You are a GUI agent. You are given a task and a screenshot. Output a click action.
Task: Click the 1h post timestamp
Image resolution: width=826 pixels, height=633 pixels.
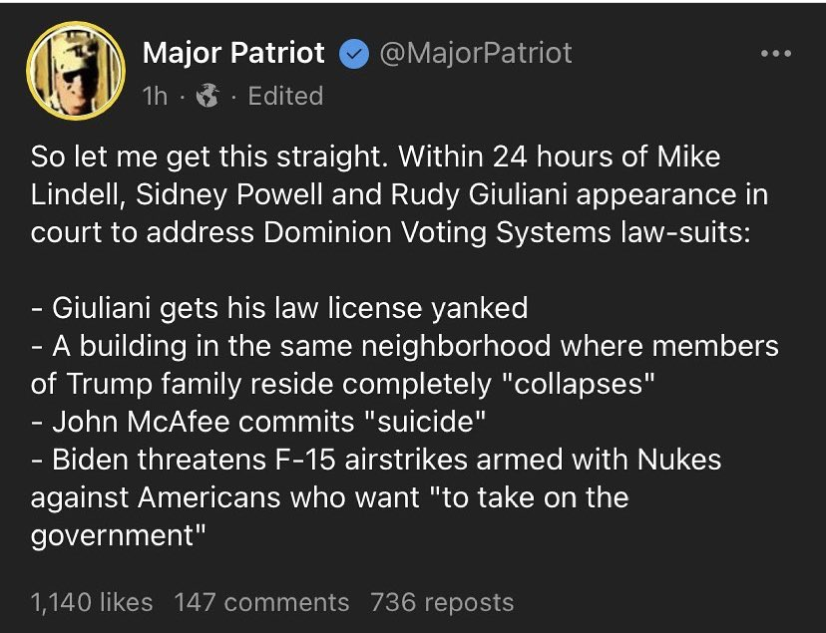pyautogui.click(x=156, y=97)
